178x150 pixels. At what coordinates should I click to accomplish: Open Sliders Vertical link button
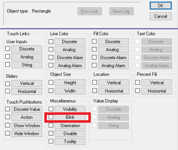click(x=27, y=84)
